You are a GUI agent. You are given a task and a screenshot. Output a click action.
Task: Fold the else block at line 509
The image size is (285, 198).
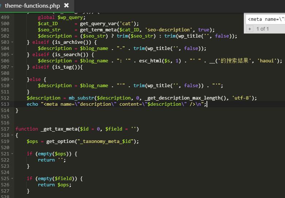click(12, 79)
